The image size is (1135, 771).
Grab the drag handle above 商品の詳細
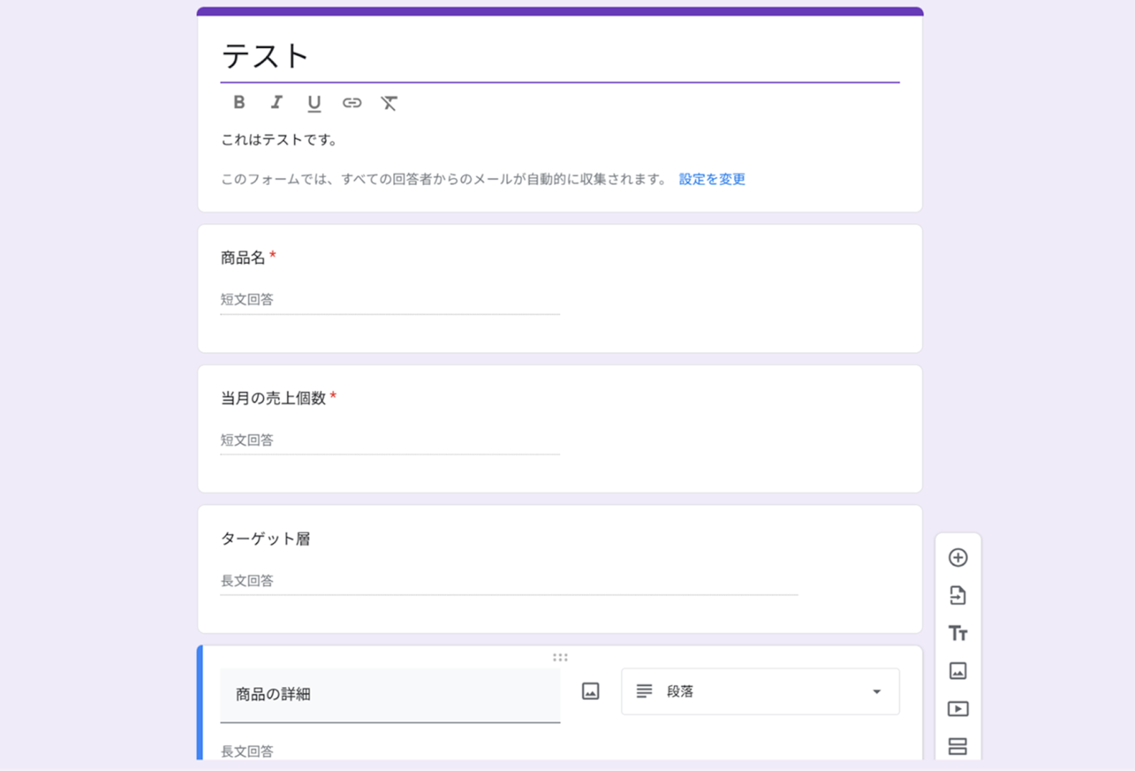tap(560, 658)
